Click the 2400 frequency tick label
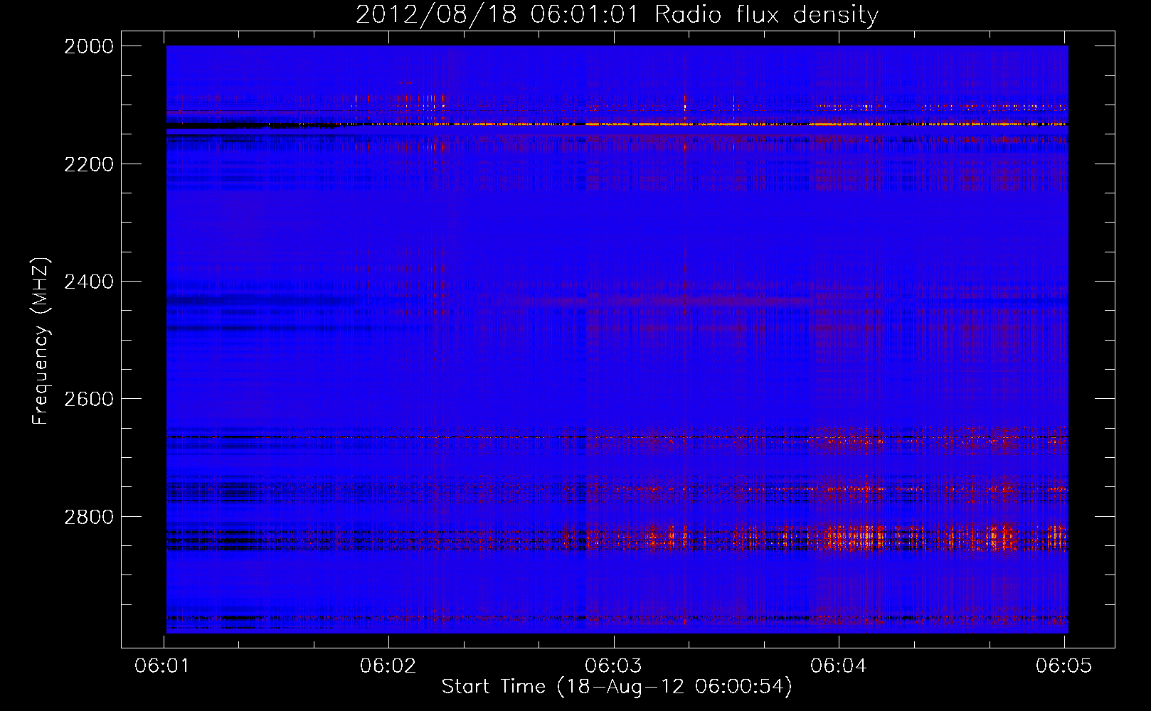 [x=89, y=282]
